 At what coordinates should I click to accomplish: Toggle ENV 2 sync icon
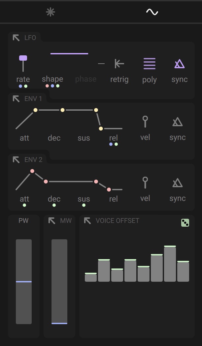tap(177, 183)
